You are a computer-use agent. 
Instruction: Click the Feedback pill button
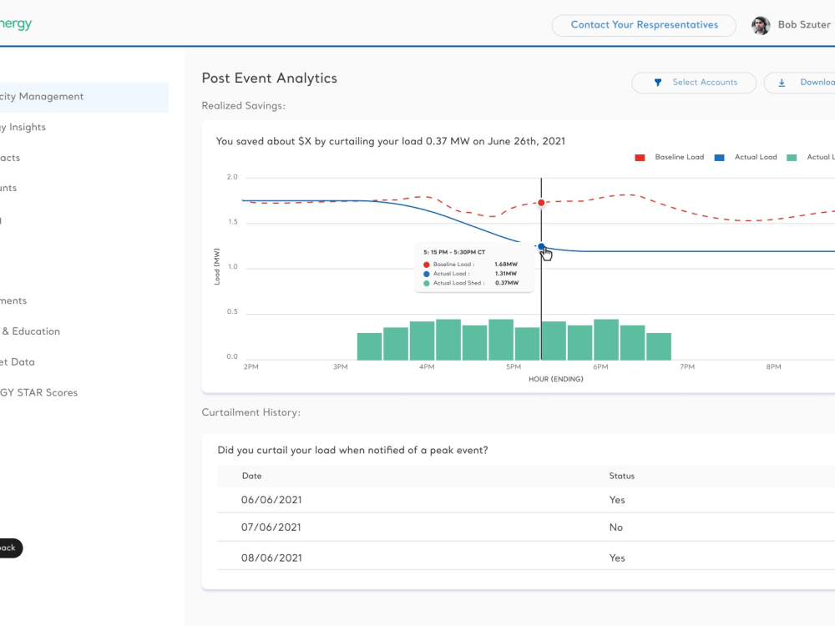[11, 548]
